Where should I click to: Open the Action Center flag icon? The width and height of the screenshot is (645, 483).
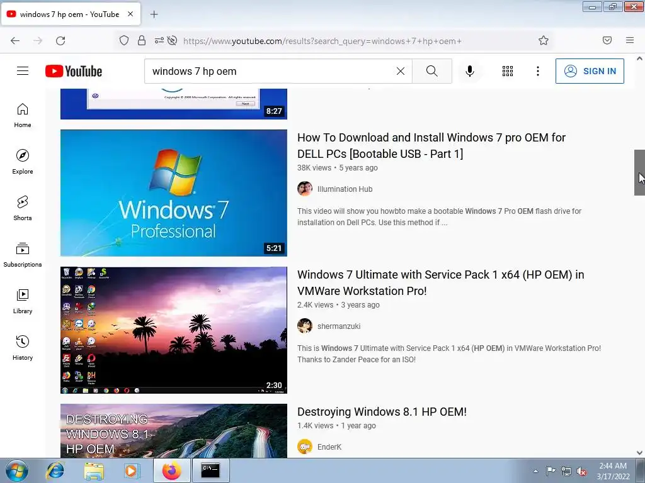click(551, 470)
